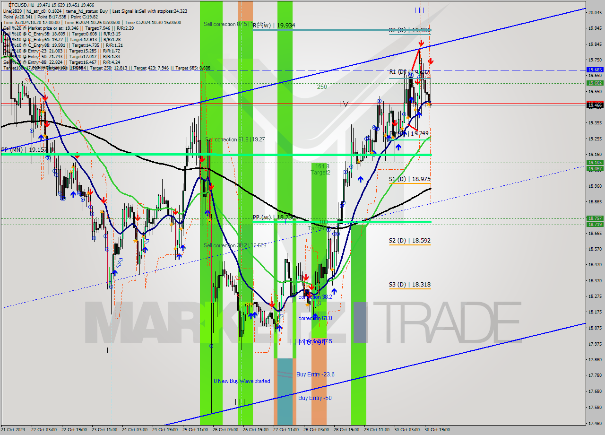The image size is (605, 435).
Task: Click the '27 Oct 11:00' time label
Action: pos(286,430)
